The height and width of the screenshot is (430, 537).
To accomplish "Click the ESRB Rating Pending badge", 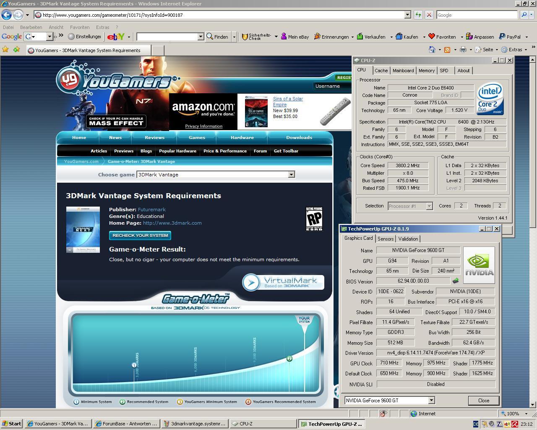I will click(314, 219).
